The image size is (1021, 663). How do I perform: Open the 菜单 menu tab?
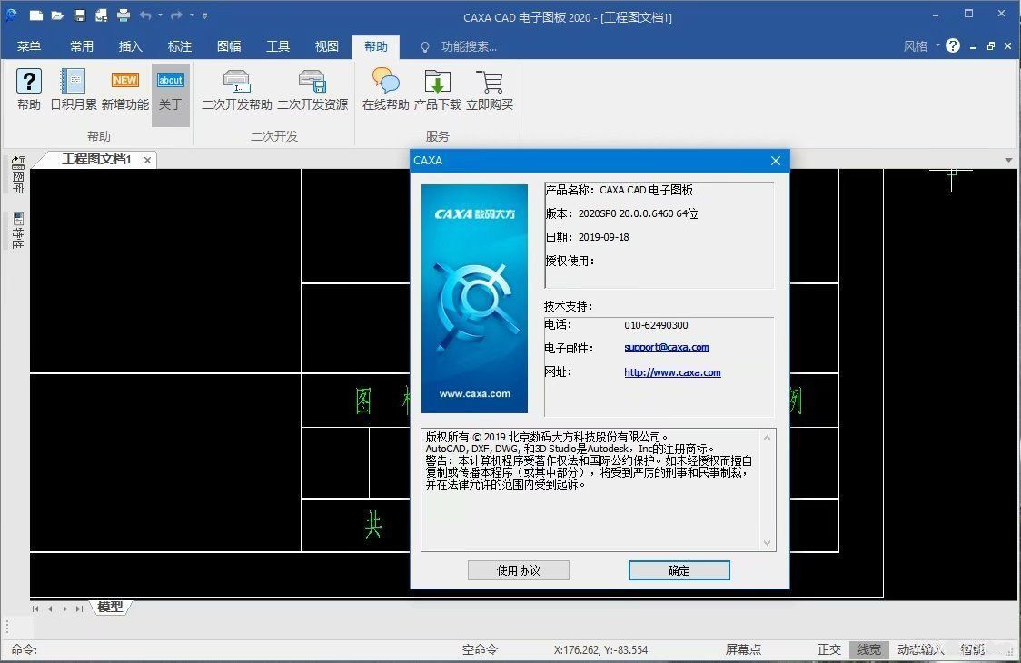pyautogui.click(x=29, y=46)
